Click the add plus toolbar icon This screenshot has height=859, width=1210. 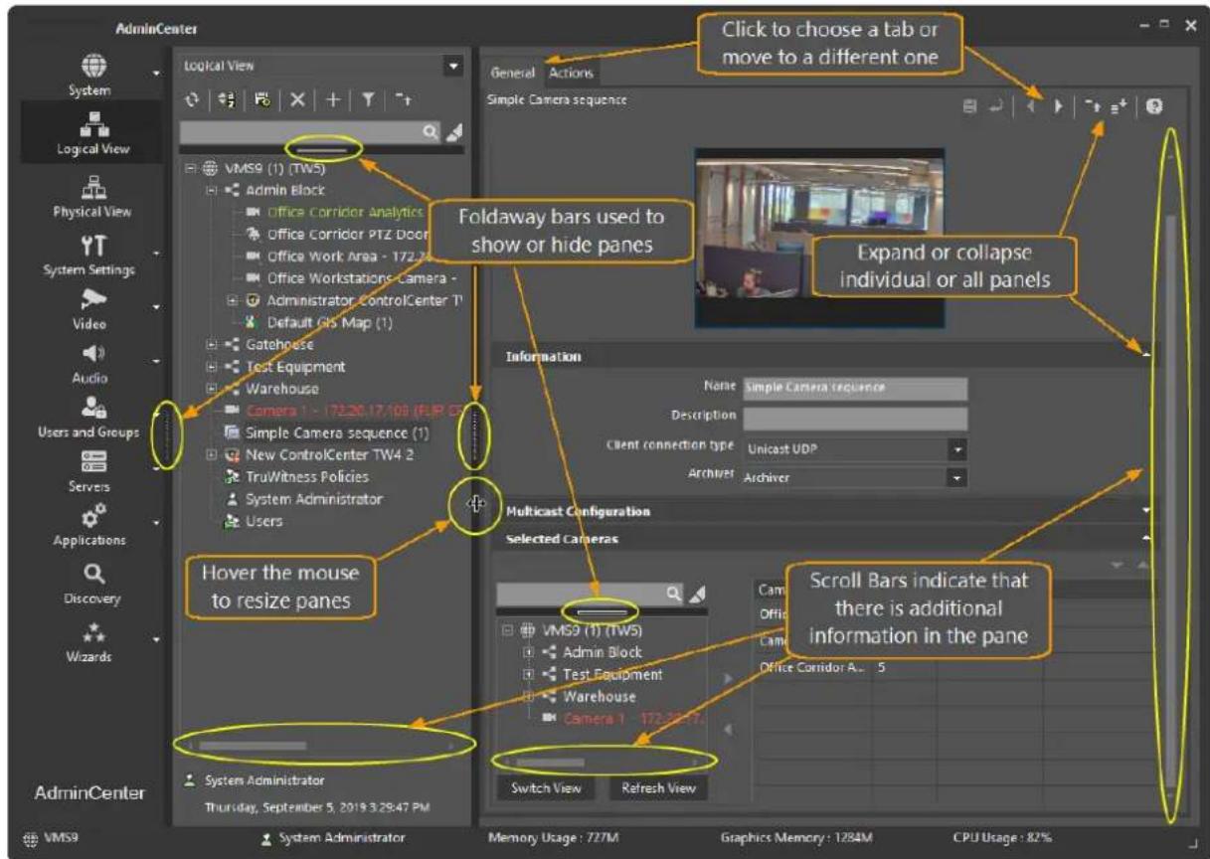point(335,98)
